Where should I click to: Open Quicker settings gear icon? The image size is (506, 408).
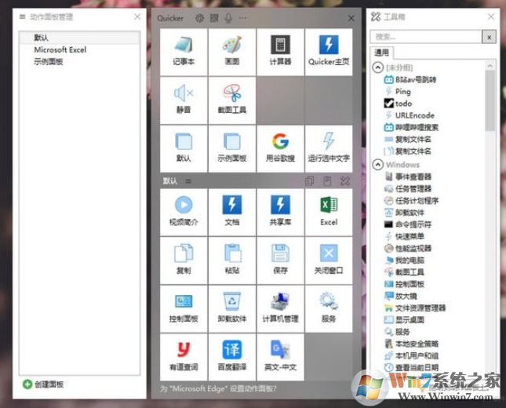tap(200, 18)
